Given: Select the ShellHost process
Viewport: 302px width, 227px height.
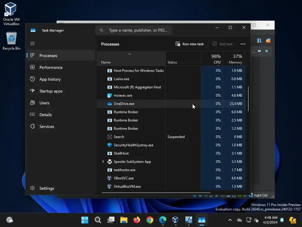Looking at the screenshot, I should (171, 153).
